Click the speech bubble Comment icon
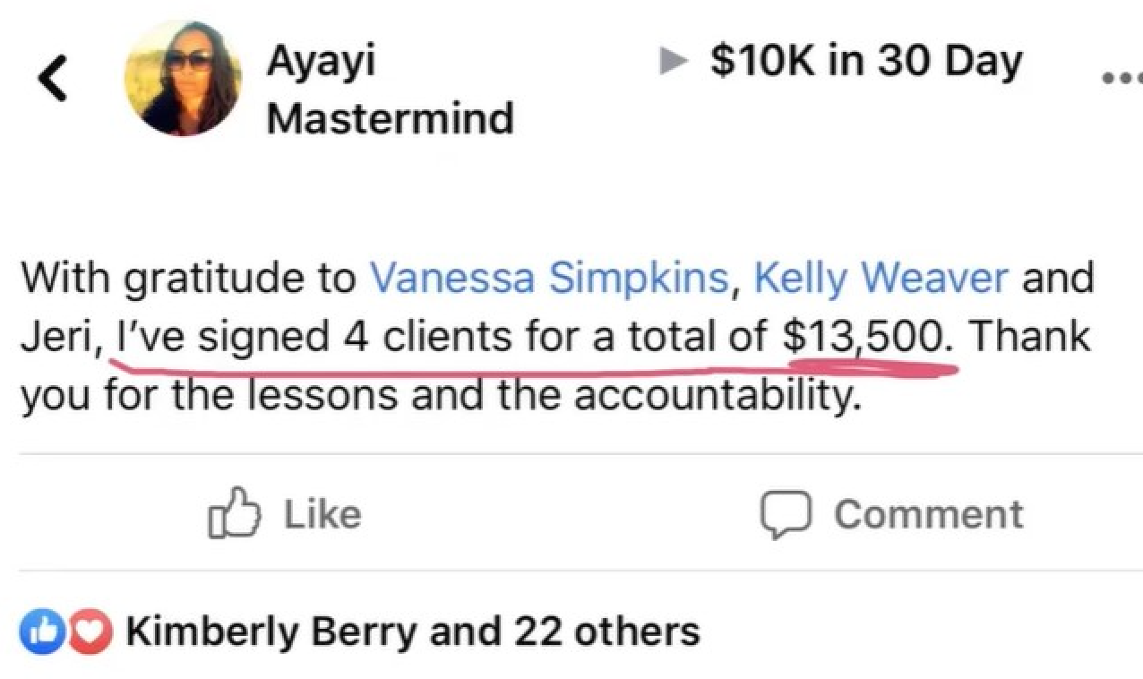This screenshot has width=1143, height=679. [786, 514]
